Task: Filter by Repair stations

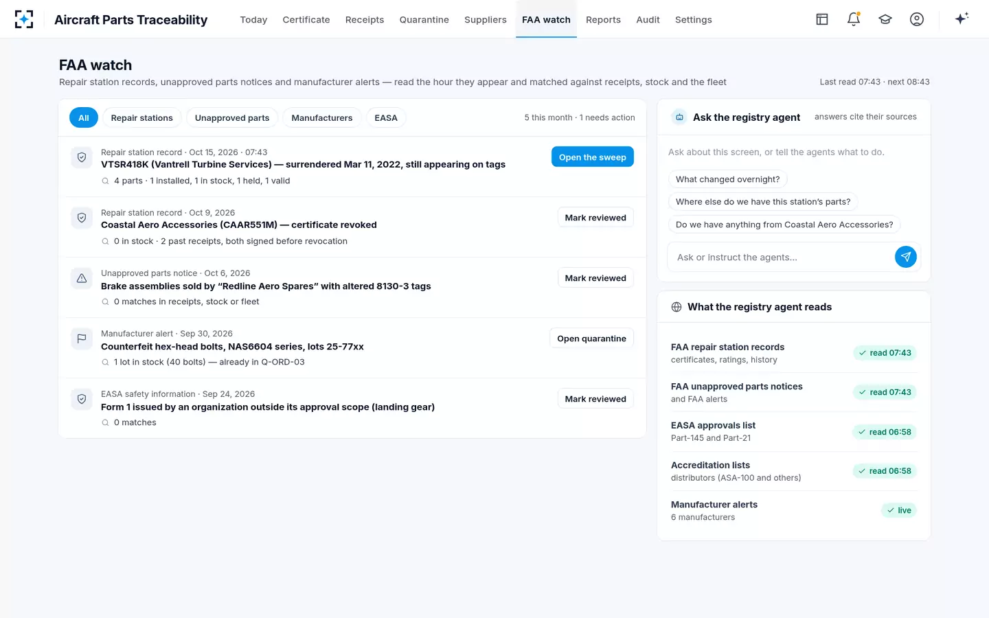Action: coord(142,118)
